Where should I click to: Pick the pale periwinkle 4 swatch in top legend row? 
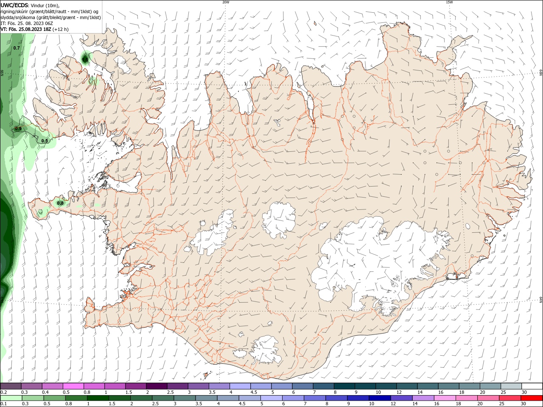pos(240,386)
